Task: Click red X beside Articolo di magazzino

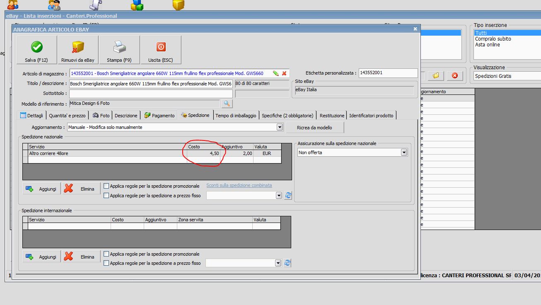Action: [284, 73]
